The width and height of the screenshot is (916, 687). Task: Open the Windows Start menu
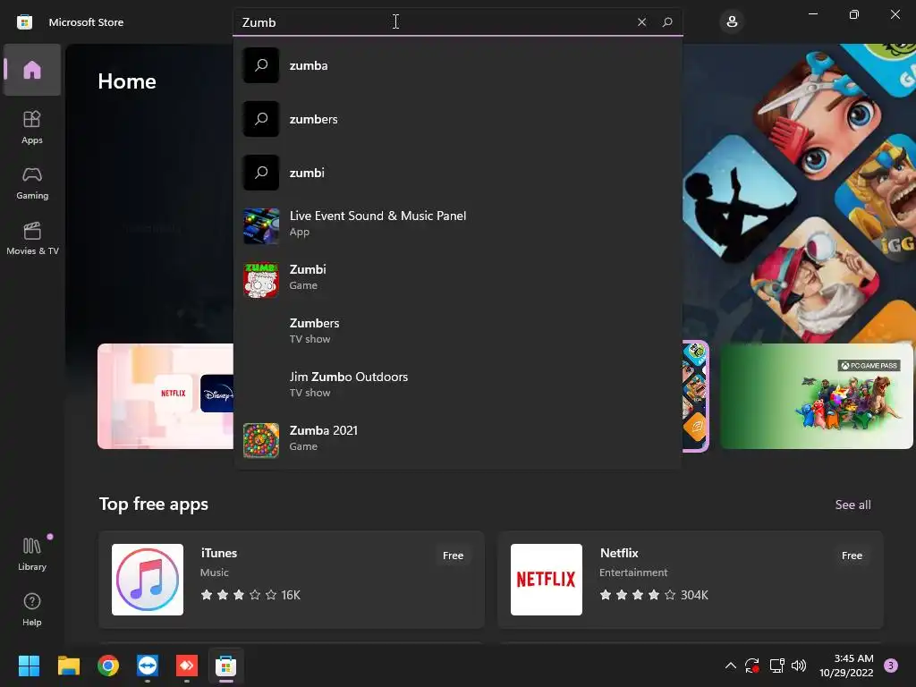(29, 666)
